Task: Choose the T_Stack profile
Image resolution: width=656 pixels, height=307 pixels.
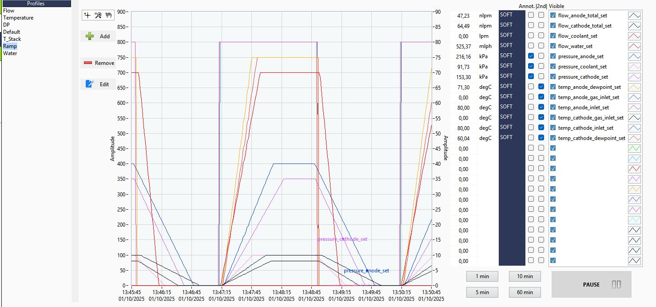Action: (x=12, y=39)
